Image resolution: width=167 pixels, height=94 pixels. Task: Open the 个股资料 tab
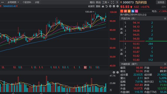27,2
